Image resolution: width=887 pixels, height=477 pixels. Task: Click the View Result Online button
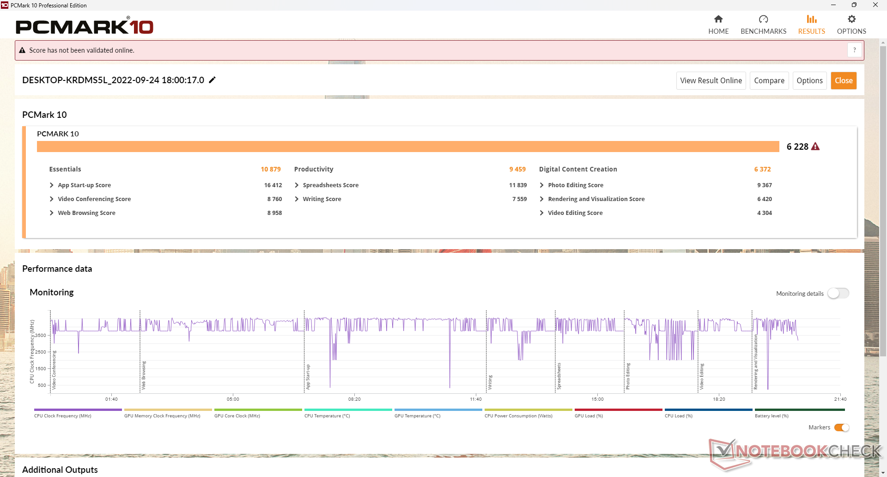point(711,80)
